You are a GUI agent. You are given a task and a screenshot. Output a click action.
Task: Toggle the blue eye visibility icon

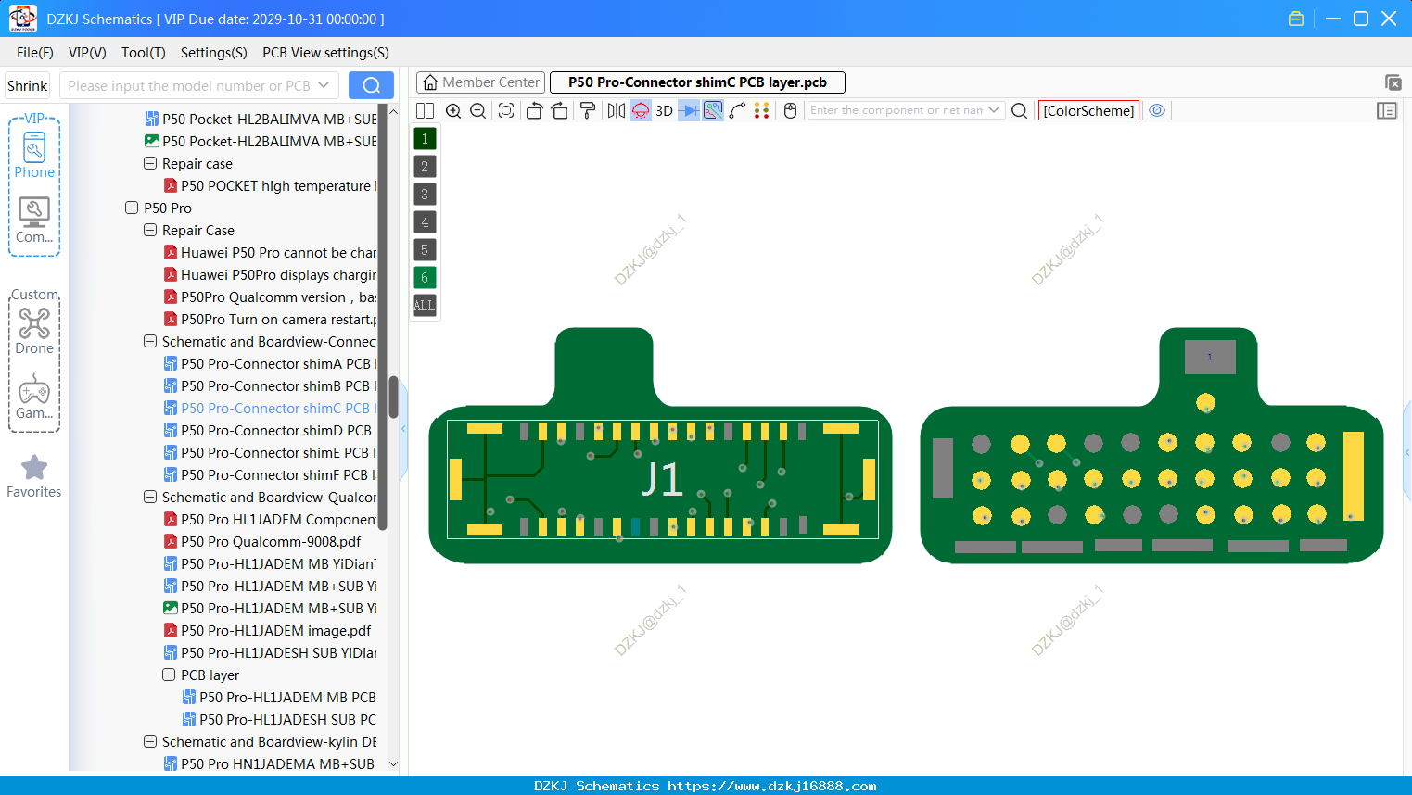[x=1156, y=110]
